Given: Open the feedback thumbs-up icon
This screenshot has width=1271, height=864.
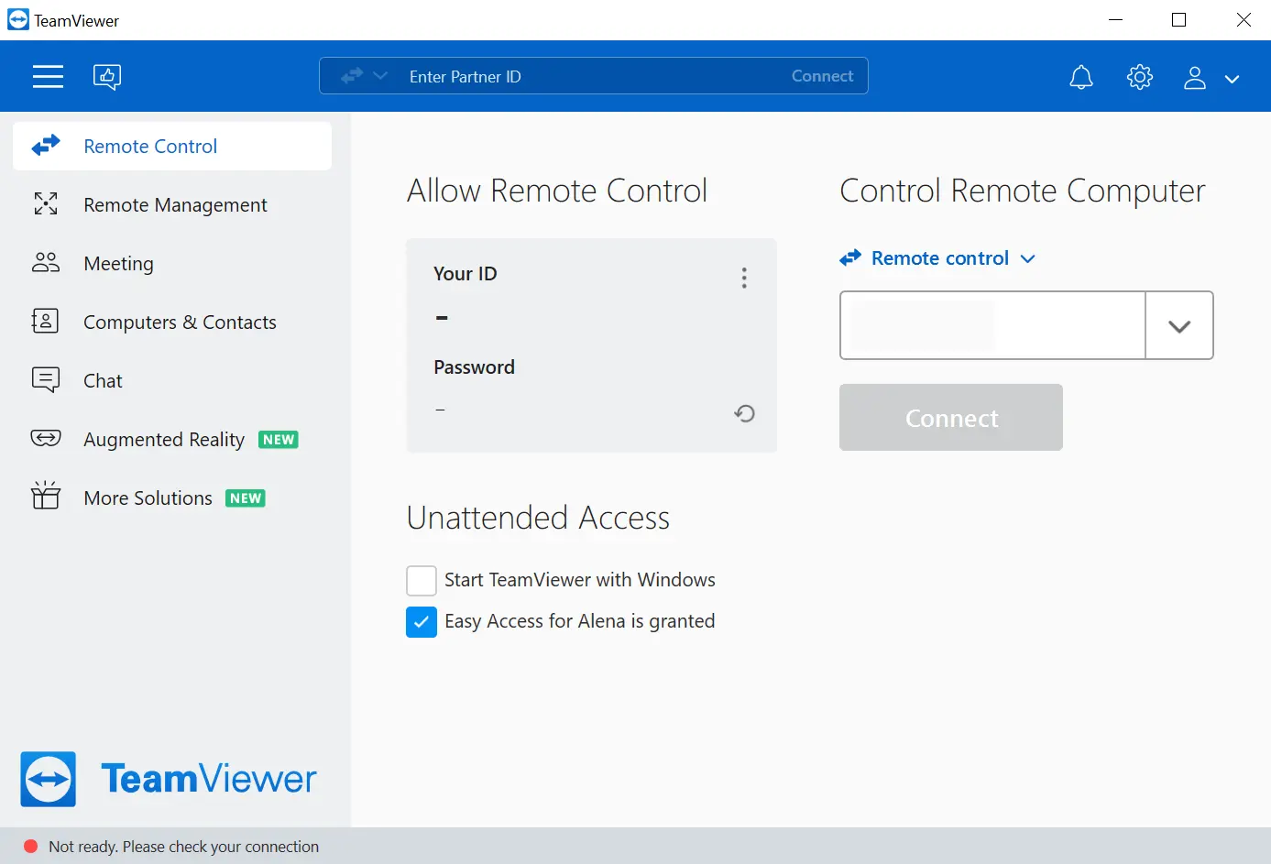Looking at the screenshot, I should click(107, 76).
